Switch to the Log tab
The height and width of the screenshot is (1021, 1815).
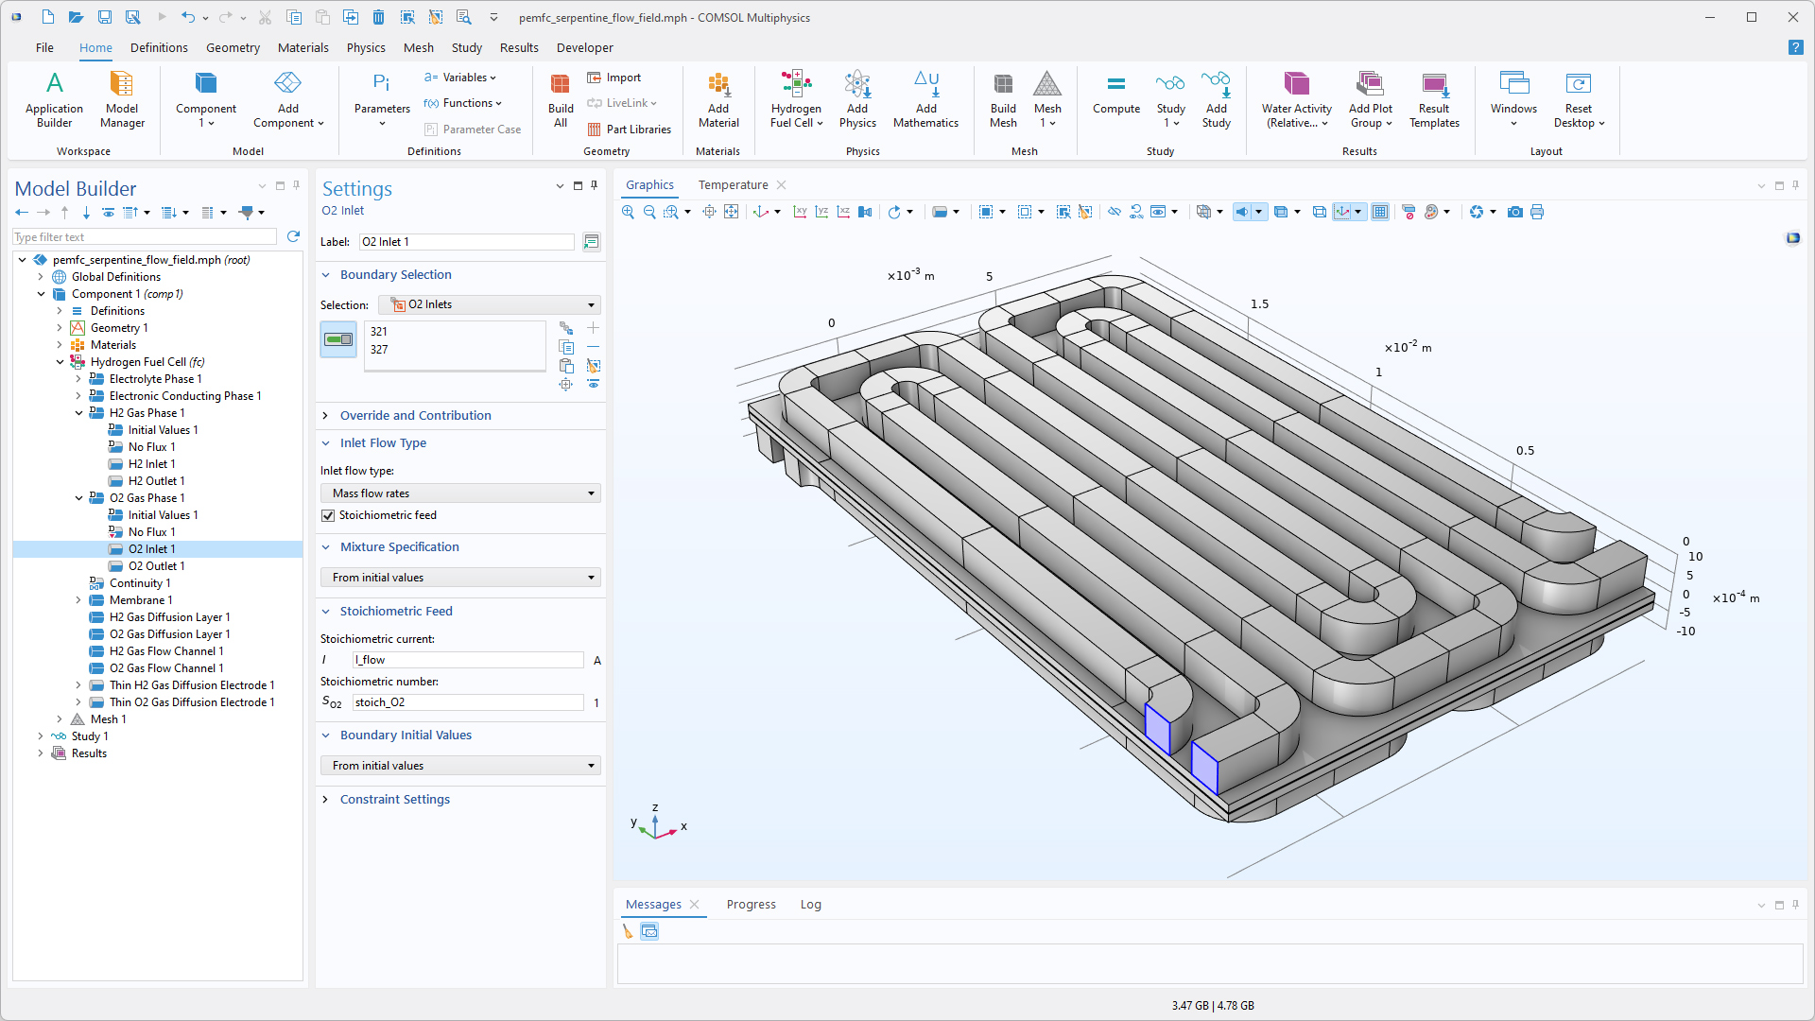pos(810,905)
